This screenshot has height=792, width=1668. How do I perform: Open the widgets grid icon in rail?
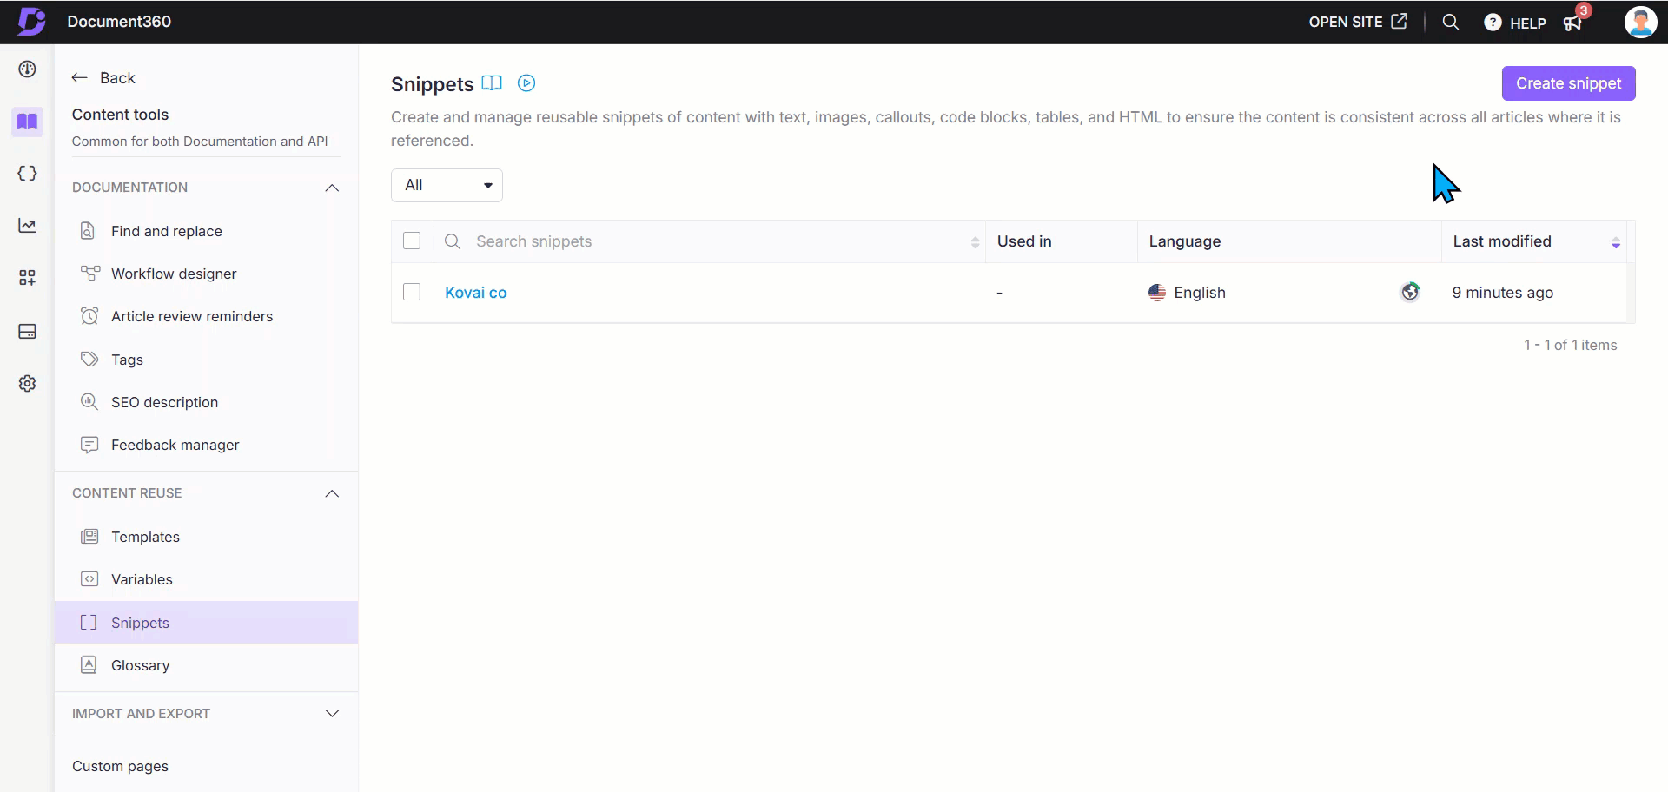[28, 278]
